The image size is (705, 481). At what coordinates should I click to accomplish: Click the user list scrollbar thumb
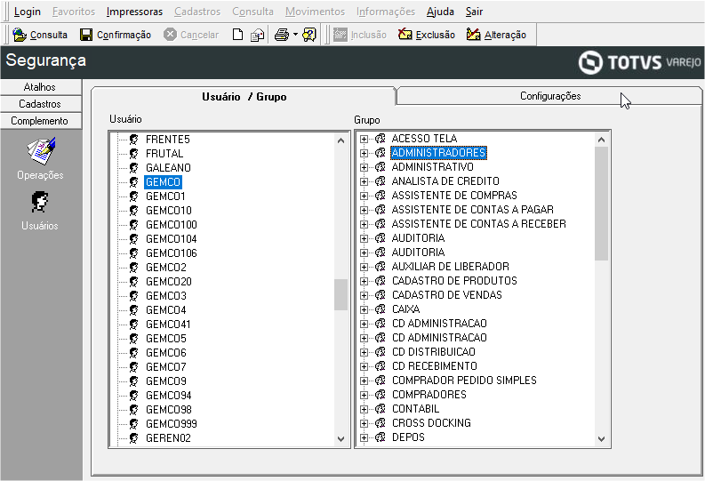click(340, 294)
